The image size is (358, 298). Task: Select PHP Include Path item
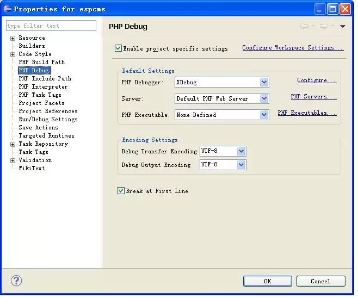[45, 78]
